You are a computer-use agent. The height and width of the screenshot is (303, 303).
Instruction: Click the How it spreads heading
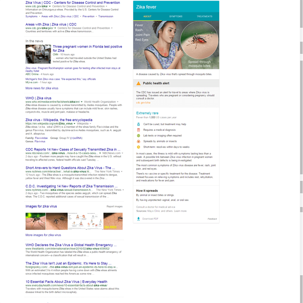[147, 191]
